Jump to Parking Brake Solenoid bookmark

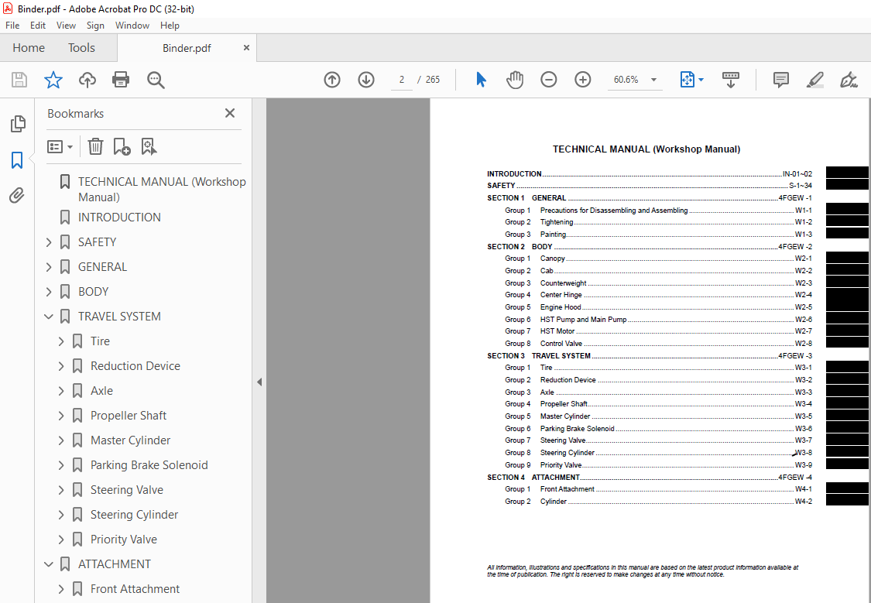coord(149,465)
